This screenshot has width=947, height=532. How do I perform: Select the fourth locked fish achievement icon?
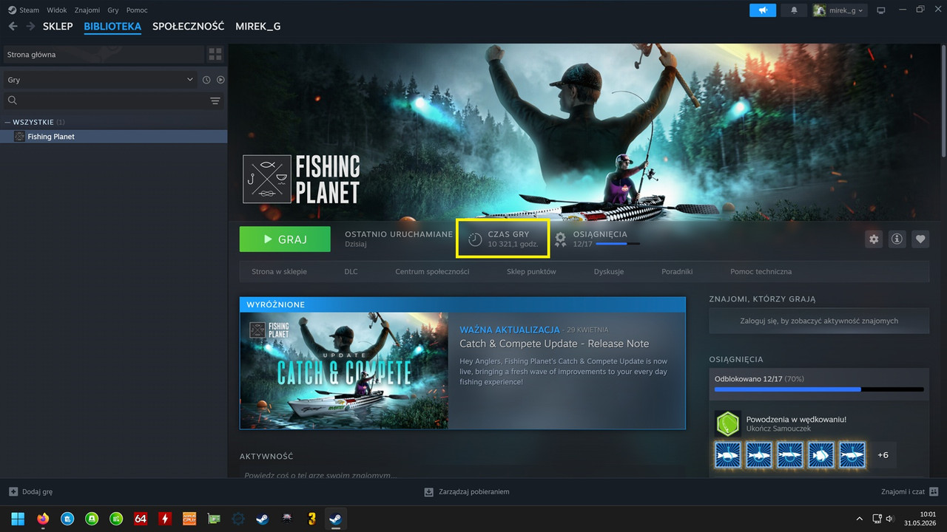coord(821,455)
